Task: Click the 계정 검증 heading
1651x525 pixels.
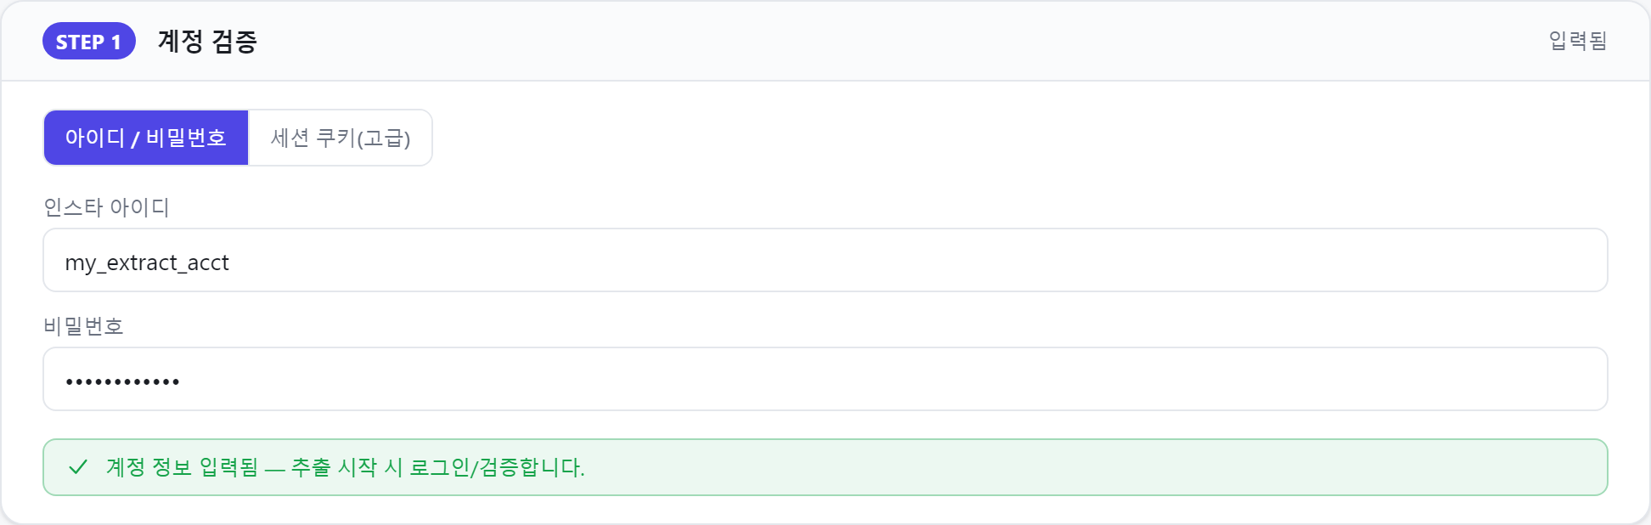Action: pos(207,41)
